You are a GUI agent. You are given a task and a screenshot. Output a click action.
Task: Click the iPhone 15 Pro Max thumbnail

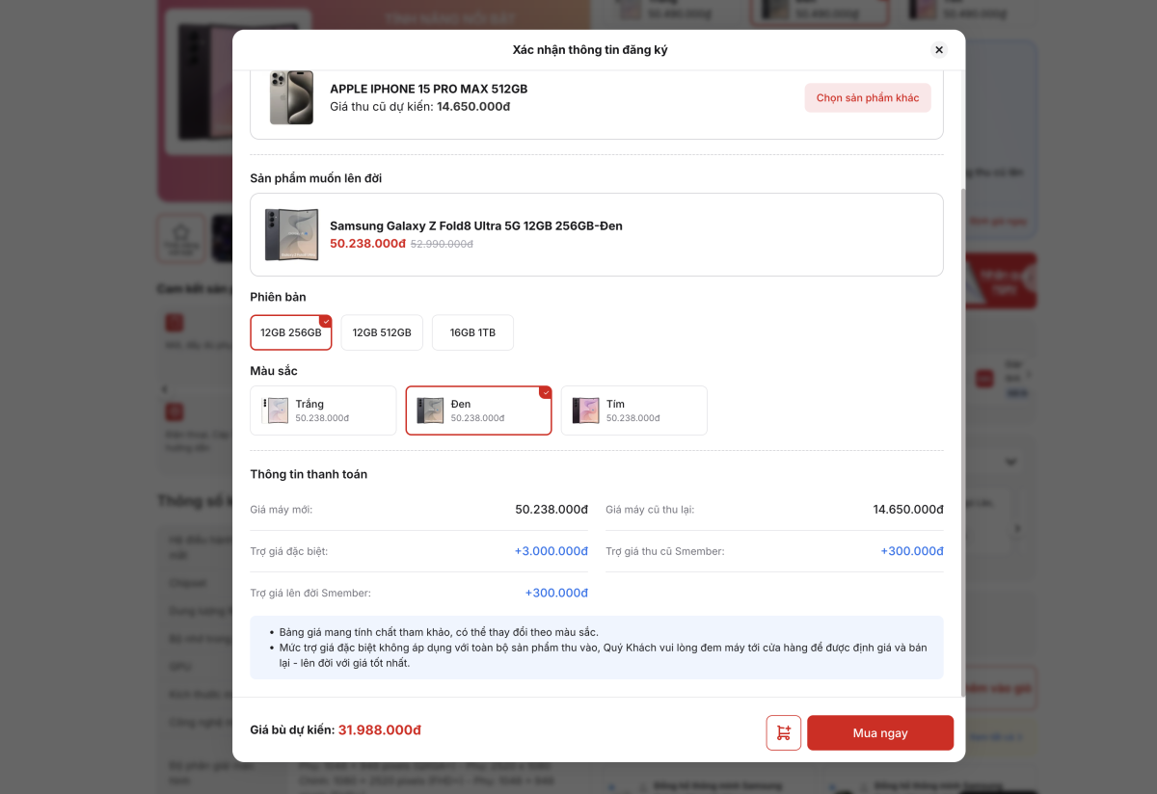tap(291, 97)
